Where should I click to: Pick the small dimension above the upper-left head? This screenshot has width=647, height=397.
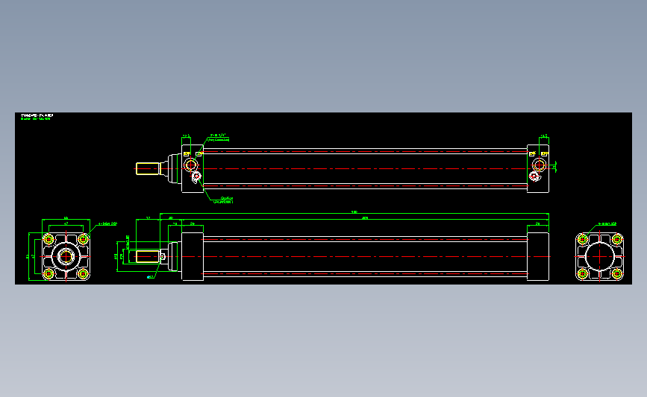[x=186, y=136]
